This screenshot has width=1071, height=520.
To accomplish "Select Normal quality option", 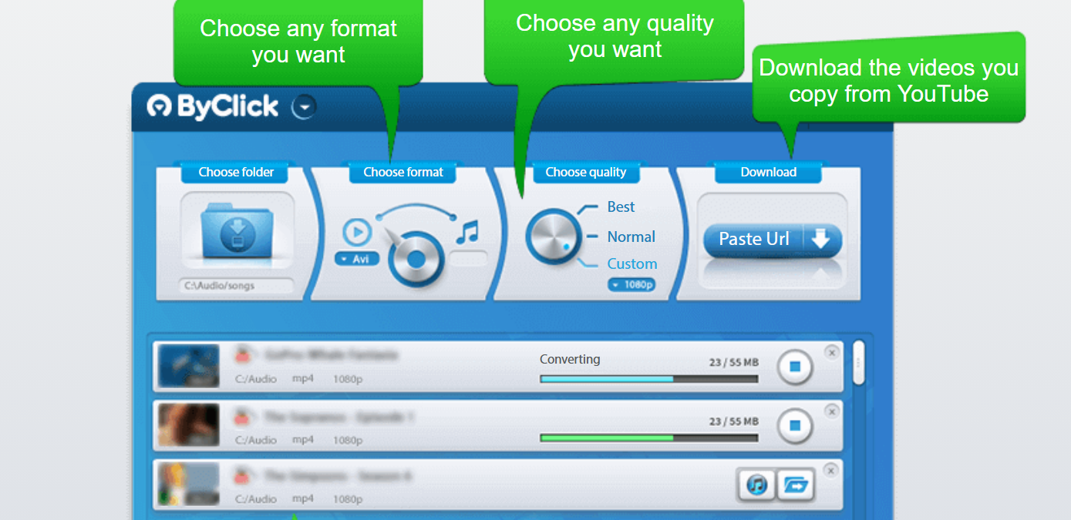I will pos(631,237).
